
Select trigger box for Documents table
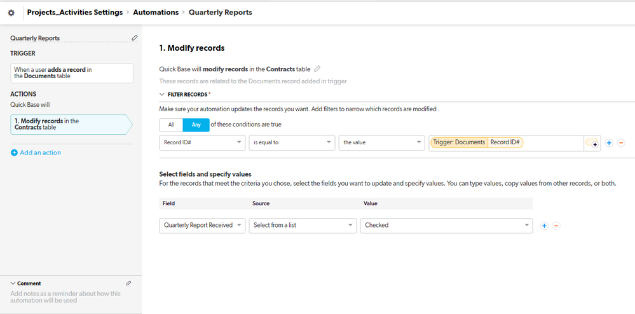click(x=72, y=73)
